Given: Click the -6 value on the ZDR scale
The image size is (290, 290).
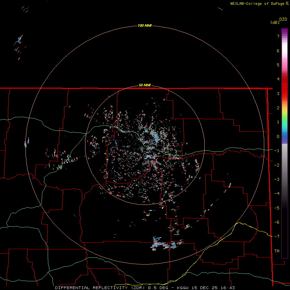Looking at the screenshot, I should click(x=277, y=222).
